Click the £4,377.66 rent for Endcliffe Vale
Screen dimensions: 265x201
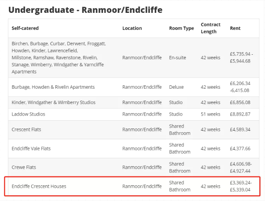[x=240, y=148]
